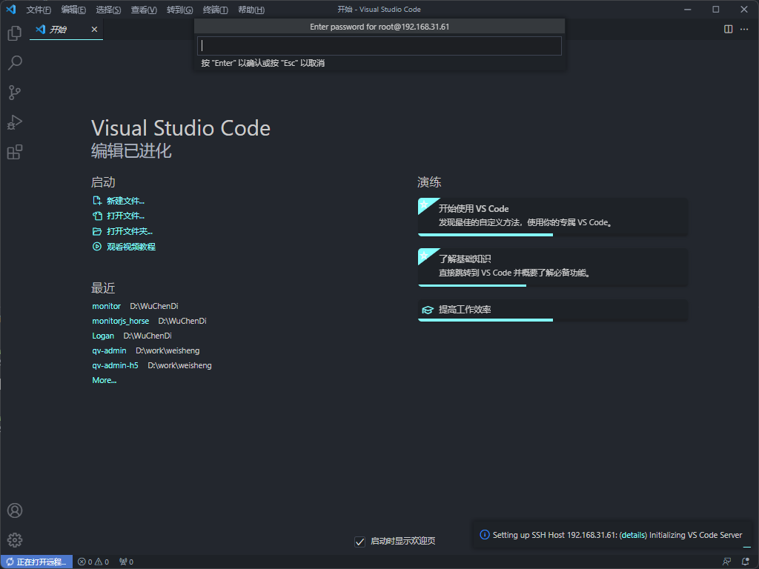
Task: Click the progress bar under 了解基础知识
Action: 472,285
